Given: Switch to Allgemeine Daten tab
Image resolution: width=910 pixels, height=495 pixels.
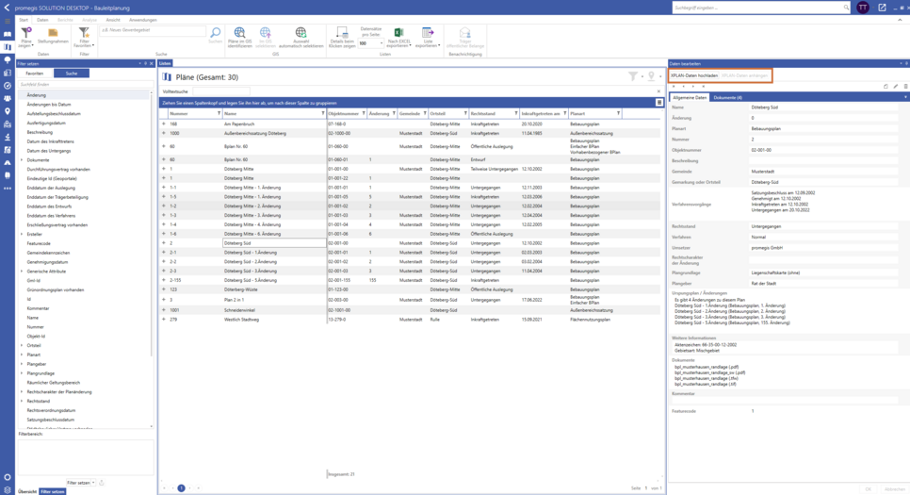Looking at the screenshot, I should pos(690,98).
